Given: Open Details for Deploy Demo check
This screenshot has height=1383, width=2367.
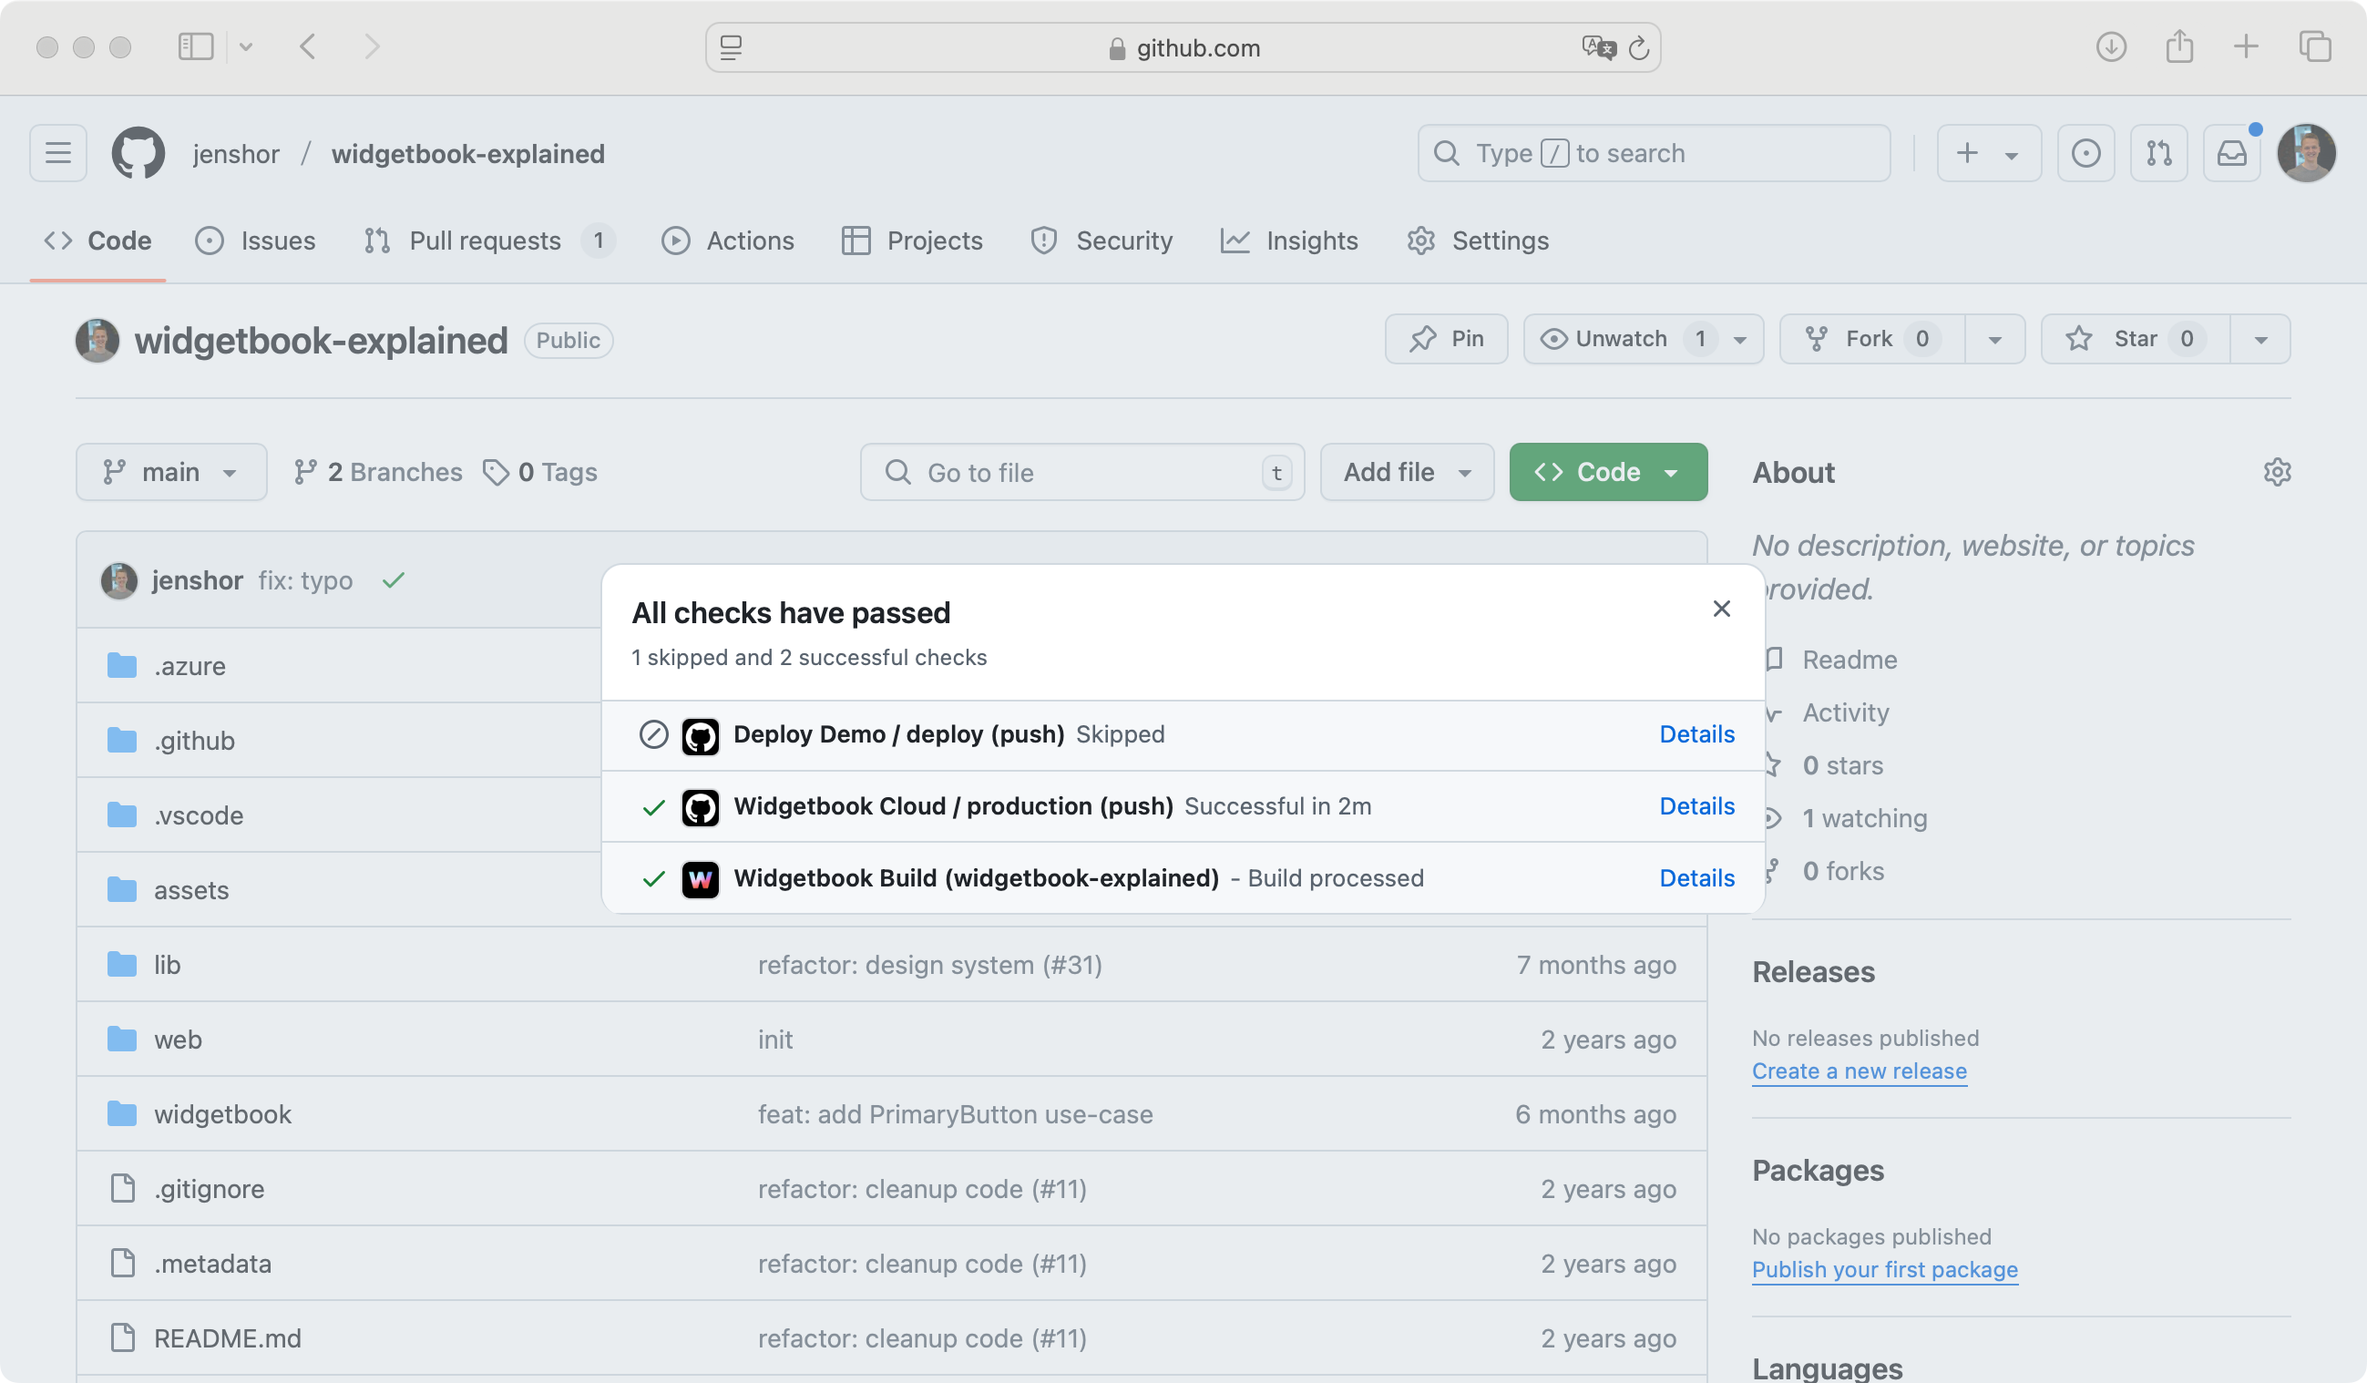Looking at the screenshot, I should click(x=1696, y=734).
